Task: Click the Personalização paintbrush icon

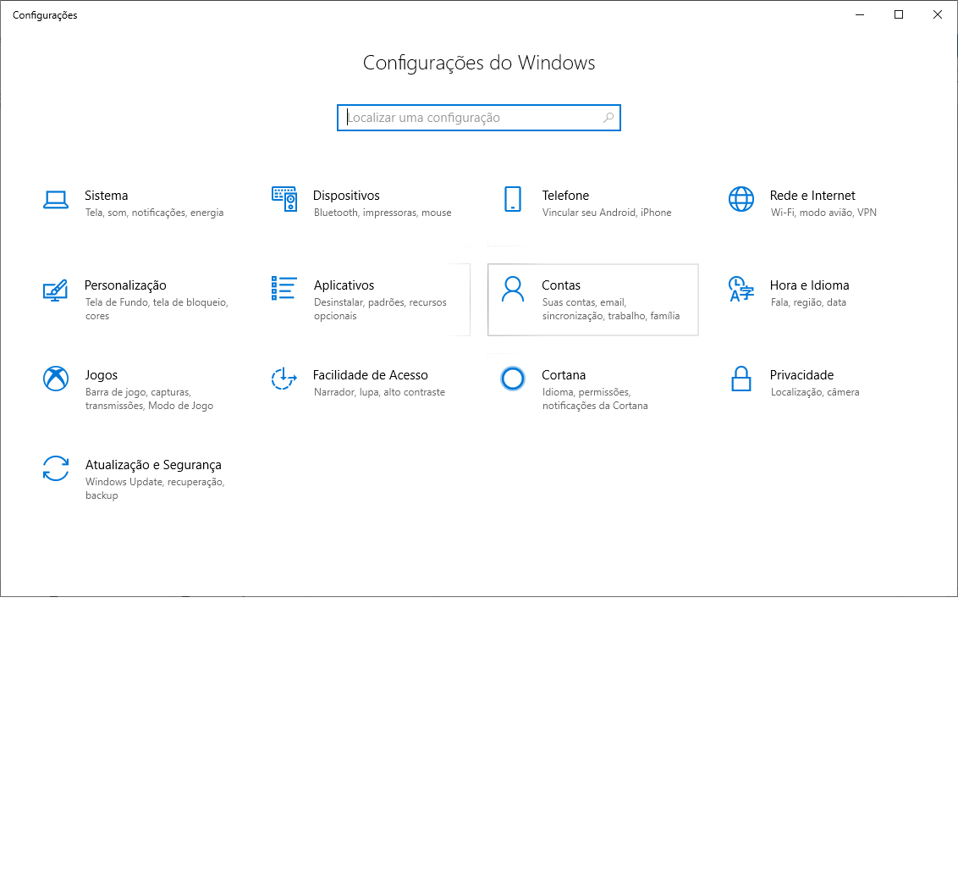Action: tap(56, 290)
